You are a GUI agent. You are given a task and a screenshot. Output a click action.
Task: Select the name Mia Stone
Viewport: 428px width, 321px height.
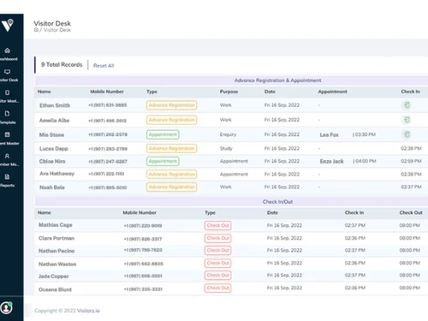[51, 134]
